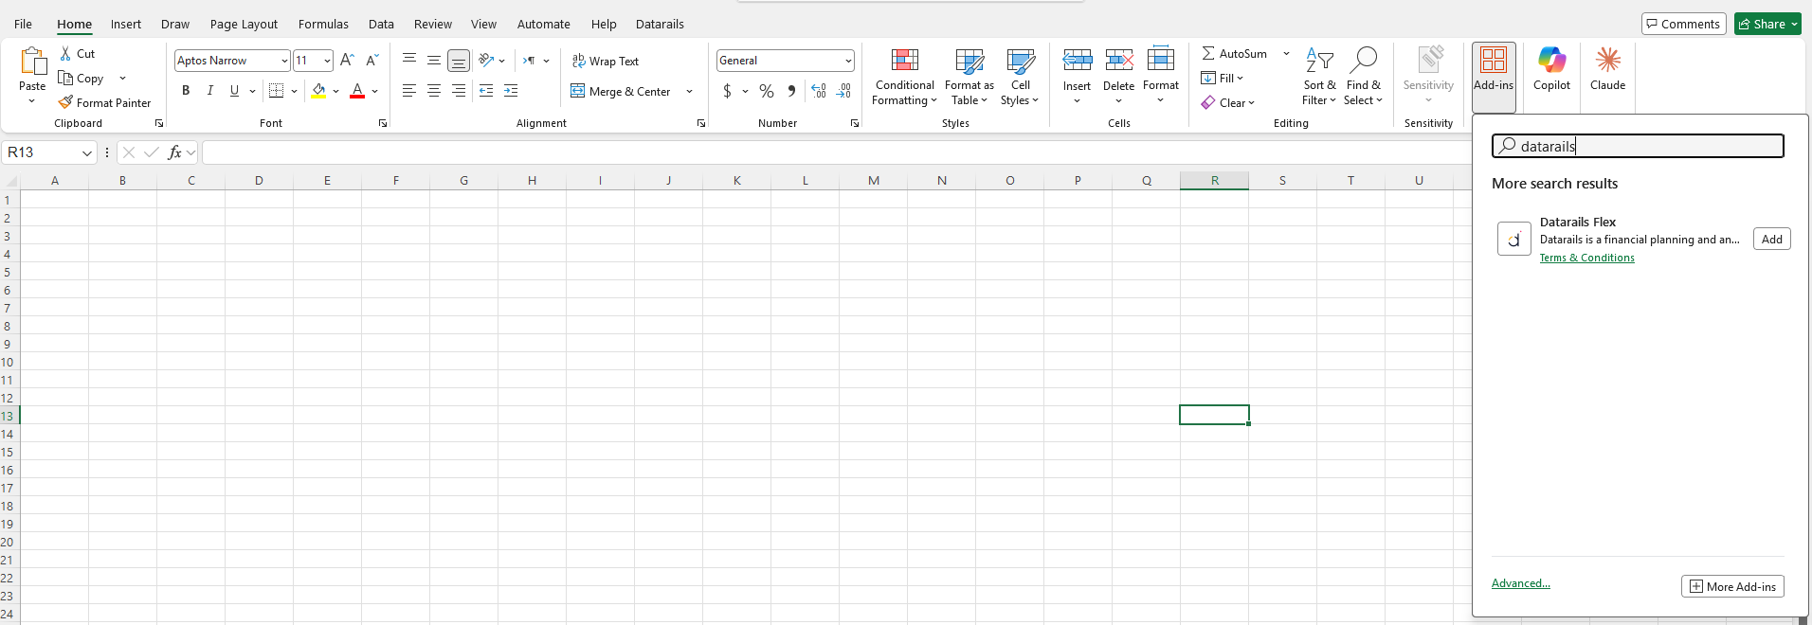The height and width of the screenshot is (625, 1812).
Task: Open Sort & Filter
Action: pos(1319,77)
